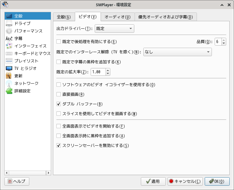Click the 適用 apply button

[x=153, y=181]
